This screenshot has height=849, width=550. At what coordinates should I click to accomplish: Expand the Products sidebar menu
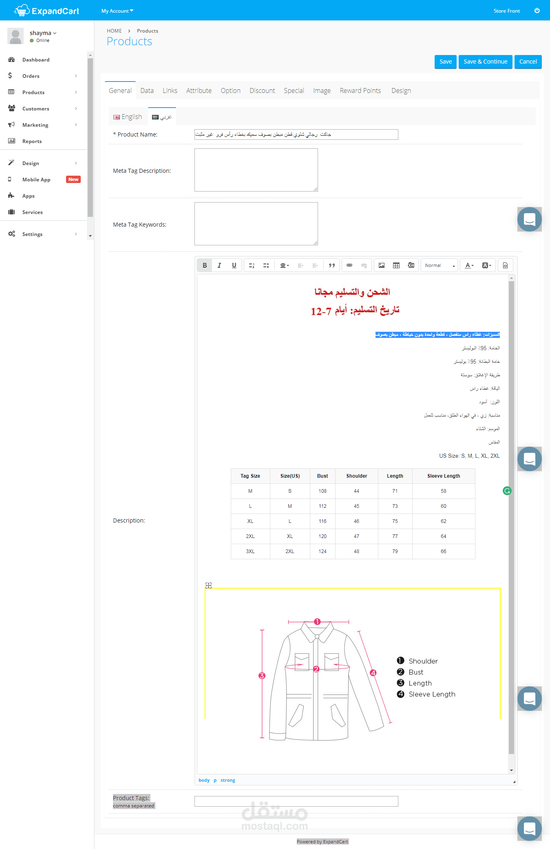(x=44, y=93)
